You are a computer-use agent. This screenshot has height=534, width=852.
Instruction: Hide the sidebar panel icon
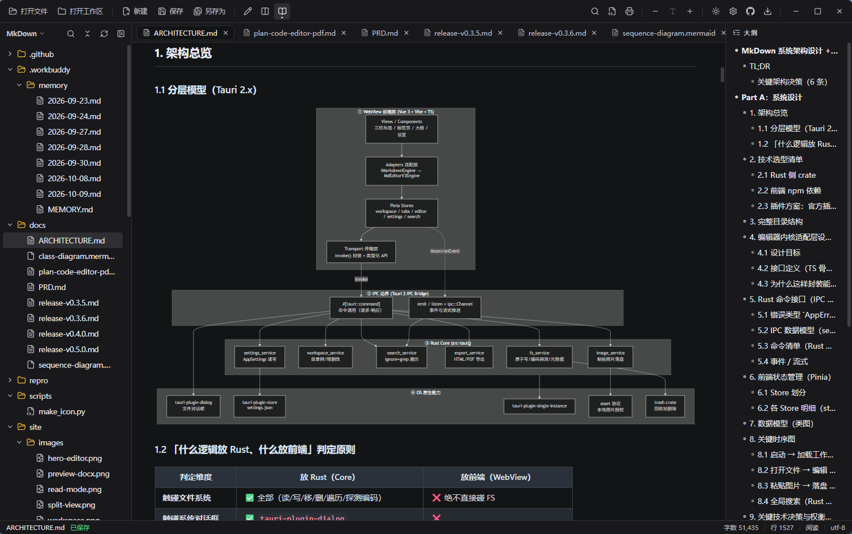121,34
